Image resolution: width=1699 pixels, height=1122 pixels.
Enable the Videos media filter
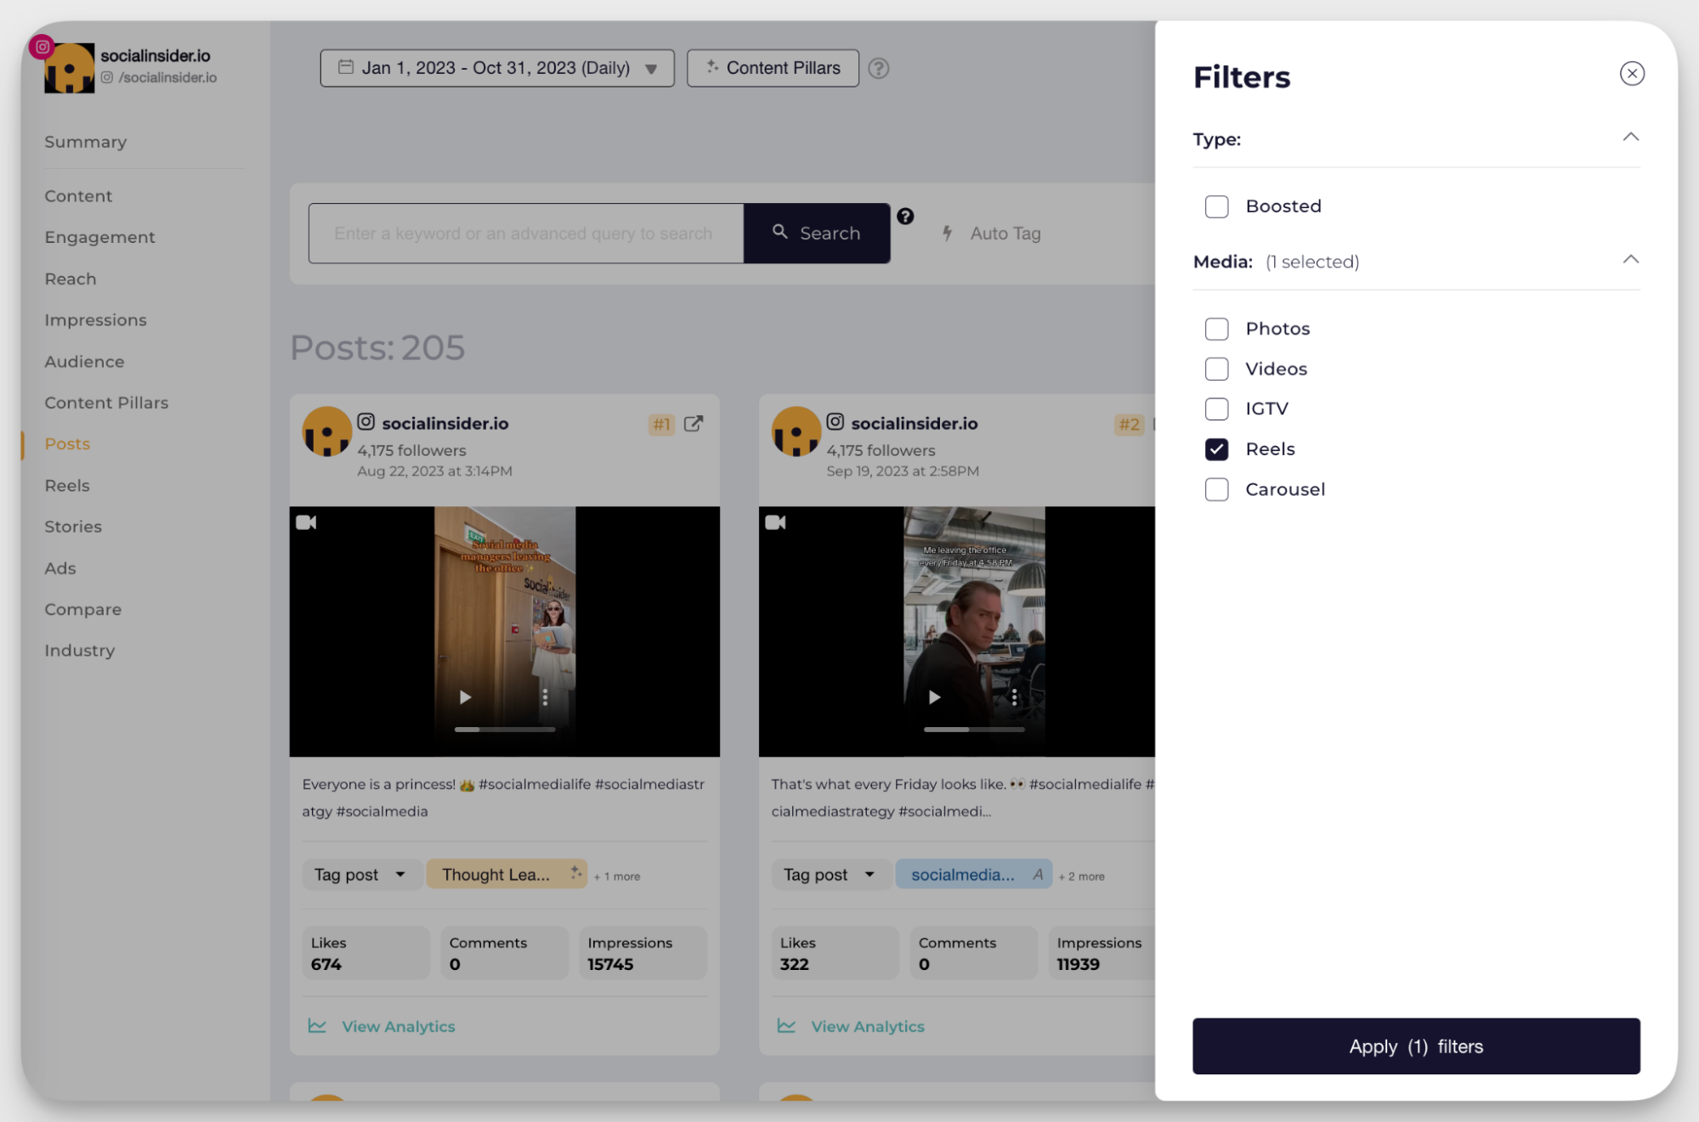point(1216,369)
